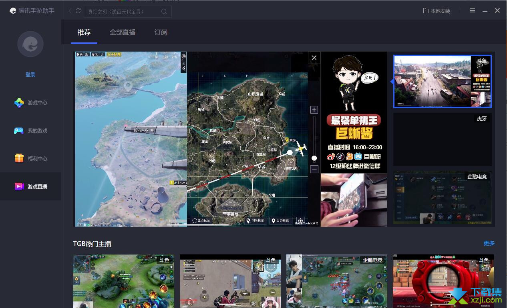Click the user avatar icon
The width and height of the screenshot is (507, 308).
click(x=30, y=44)
